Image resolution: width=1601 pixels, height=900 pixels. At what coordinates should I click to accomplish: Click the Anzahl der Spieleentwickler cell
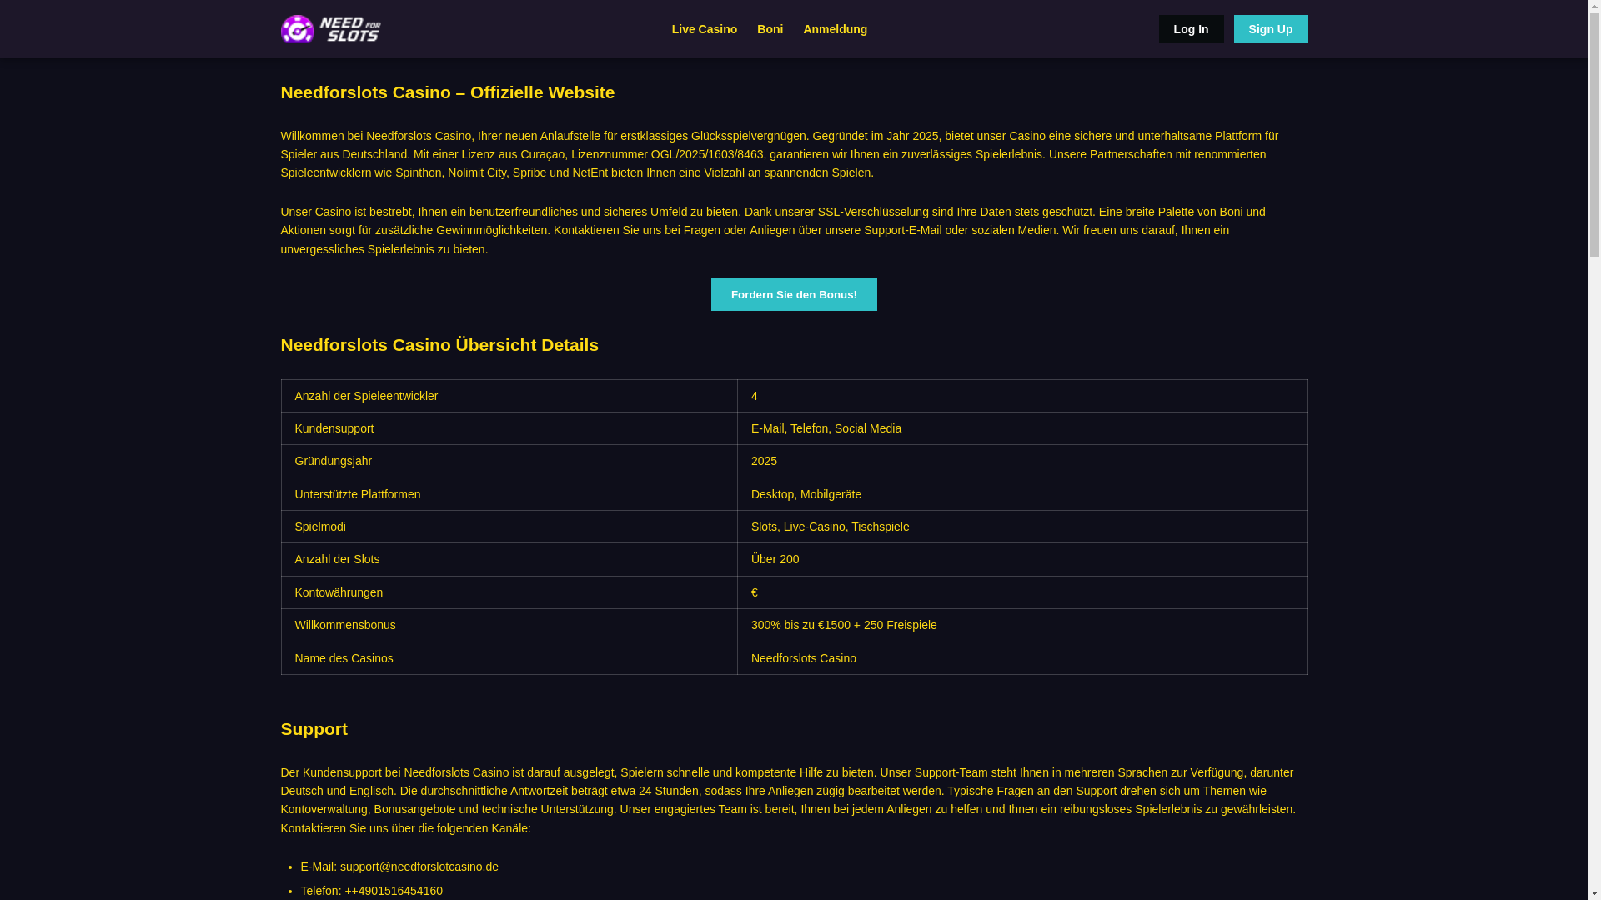click(x=509, y=396)
